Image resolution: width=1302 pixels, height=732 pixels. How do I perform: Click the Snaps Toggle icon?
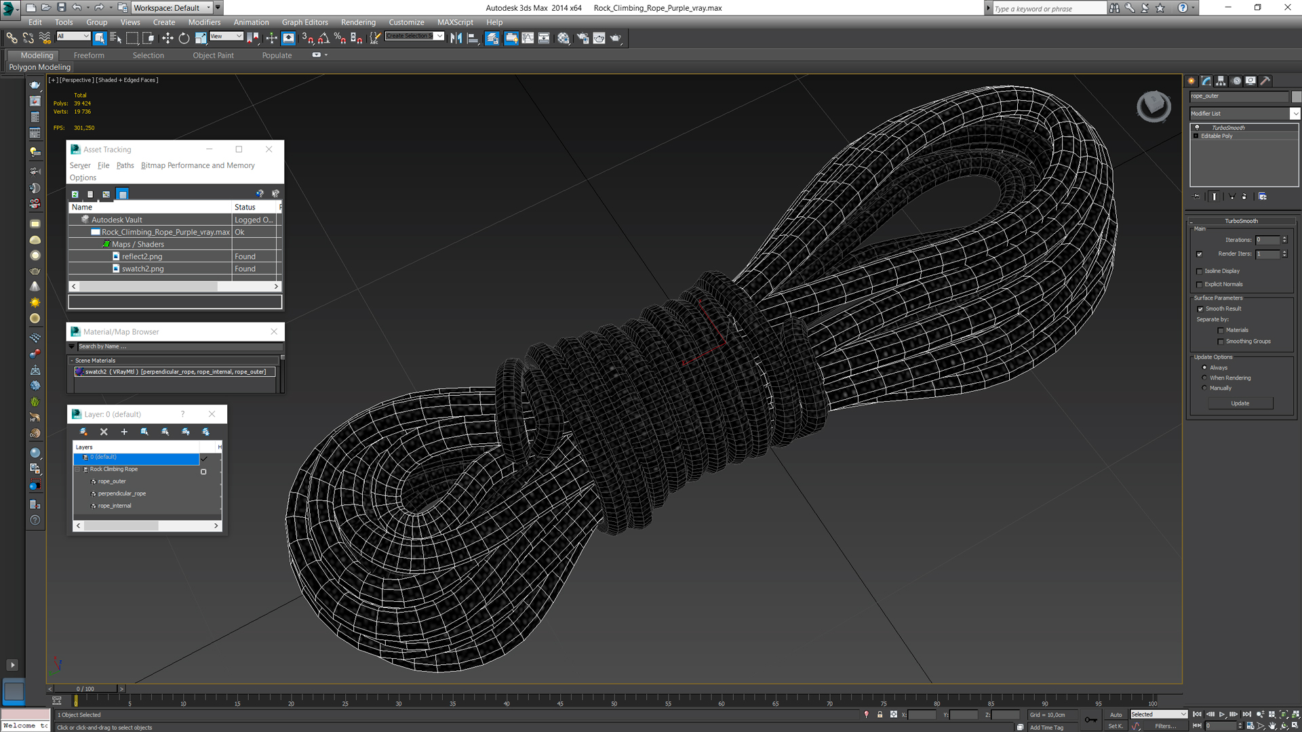[x=308, y=37]
